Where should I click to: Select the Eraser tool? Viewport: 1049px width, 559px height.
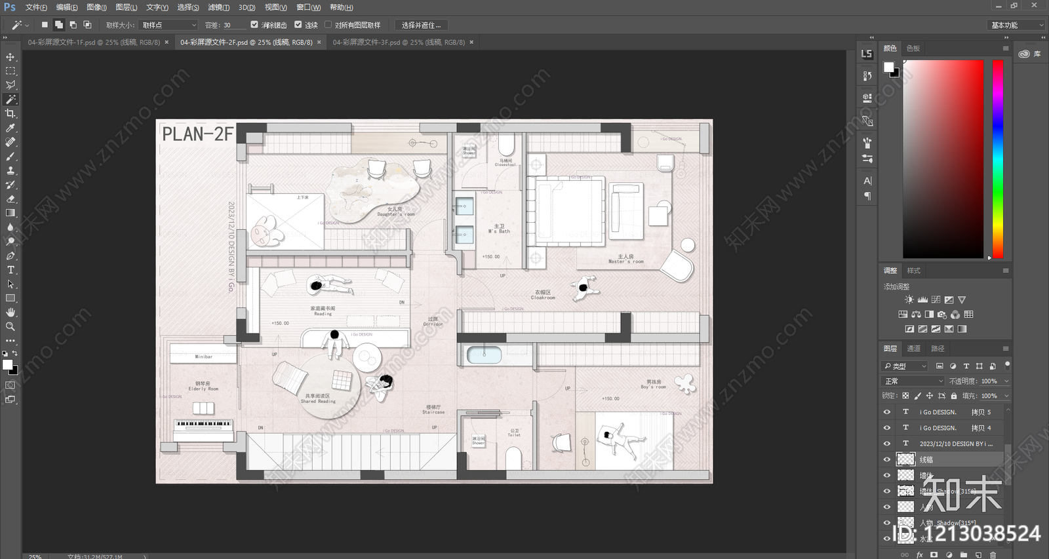10,199
